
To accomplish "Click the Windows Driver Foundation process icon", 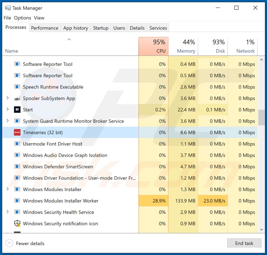I will tap(17, 178).
